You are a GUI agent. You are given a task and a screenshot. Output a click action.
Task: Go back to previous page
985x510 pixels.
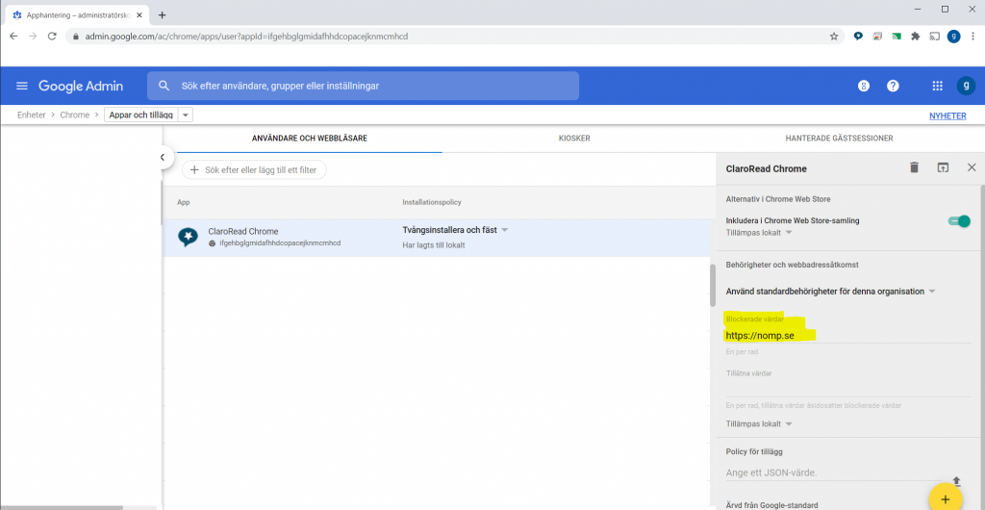[13, 37]
